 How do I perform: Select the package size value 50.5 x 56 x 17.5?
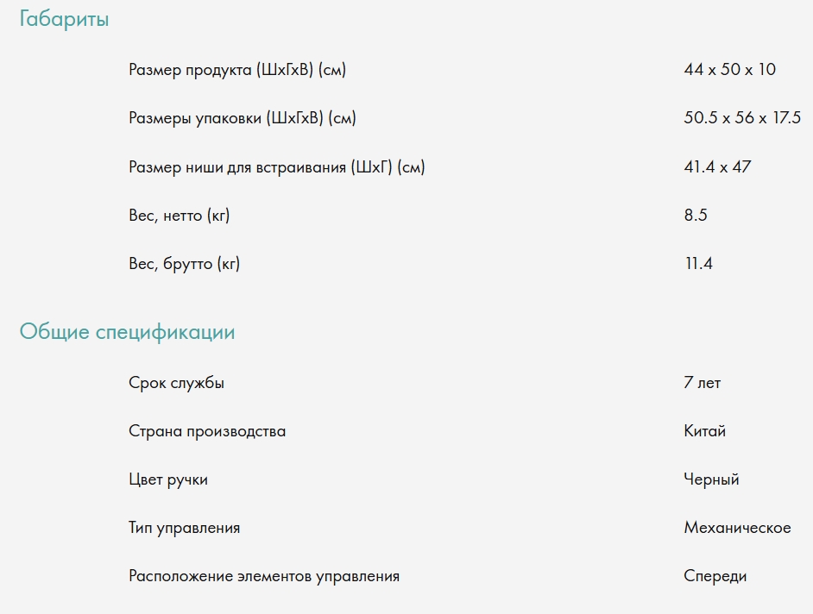point(742,118)
